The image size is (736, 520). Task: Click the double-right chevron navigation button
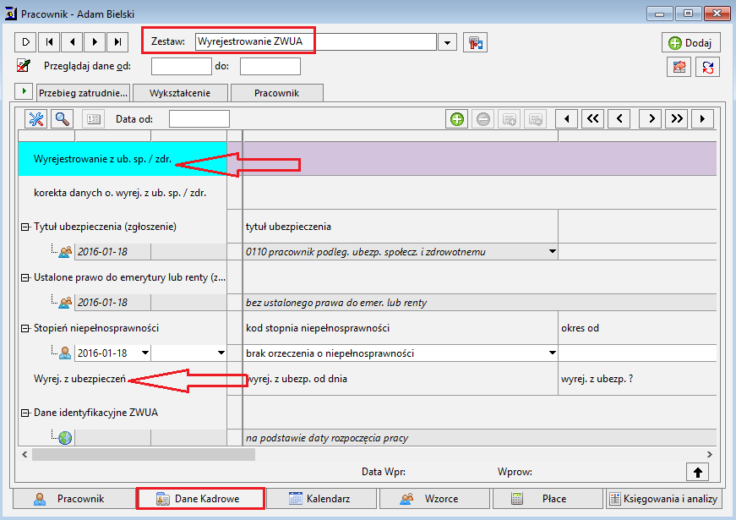click(677, 119)
